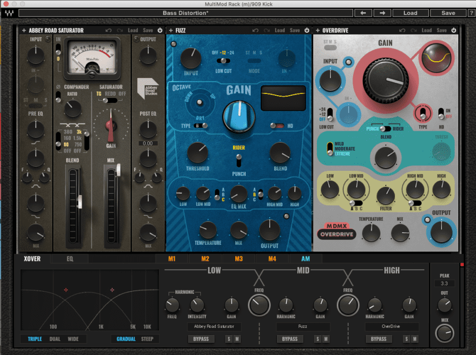Solo the High band
Image resolution: width=476 pixels, height=355 pixels.
point(406,339)
